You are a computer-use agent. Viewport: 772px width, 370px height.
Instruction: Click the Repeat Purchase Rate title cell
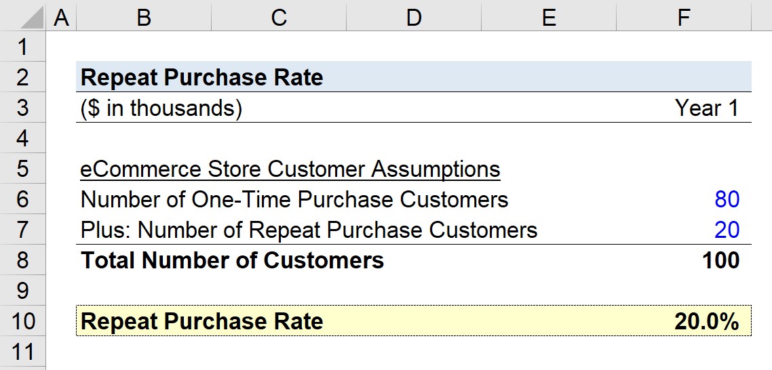[x=202, y=77]
